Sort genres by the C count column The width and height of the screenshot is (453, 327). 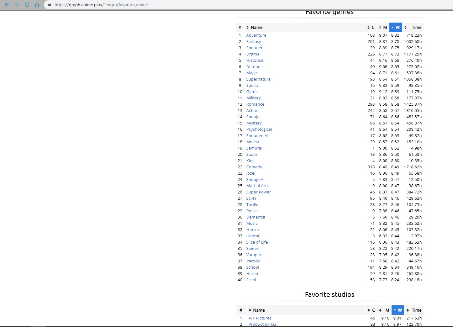pyautogui.click(x=371, y=28)
